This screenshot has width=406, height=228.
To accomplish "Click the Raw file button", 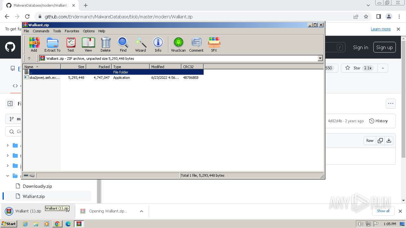I will coord(370,141).
